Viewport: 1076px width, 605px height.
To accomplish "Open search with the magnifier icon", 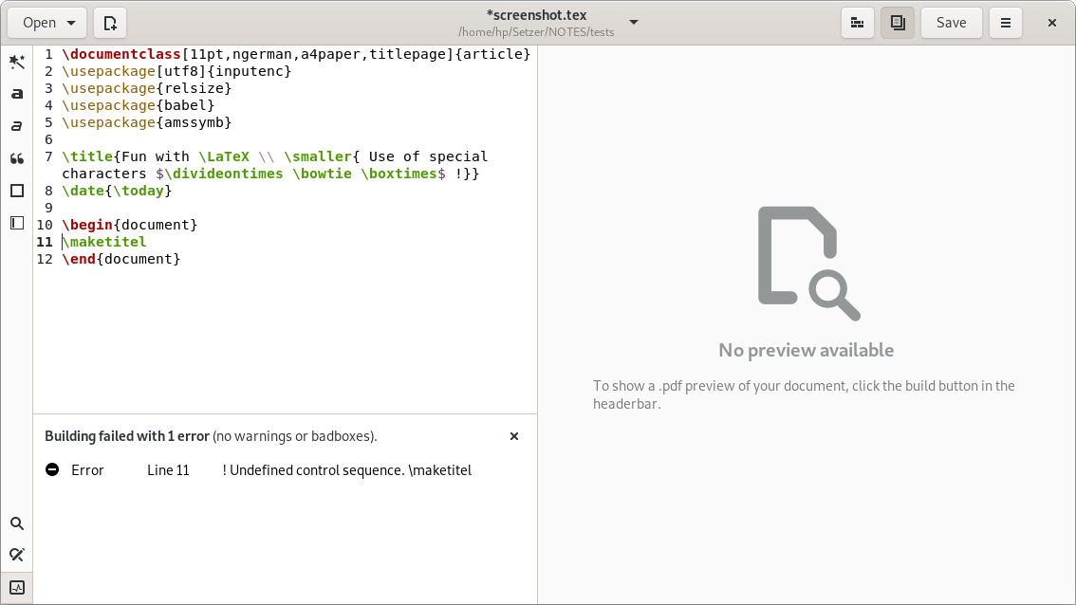I will [x=17, y=523].
